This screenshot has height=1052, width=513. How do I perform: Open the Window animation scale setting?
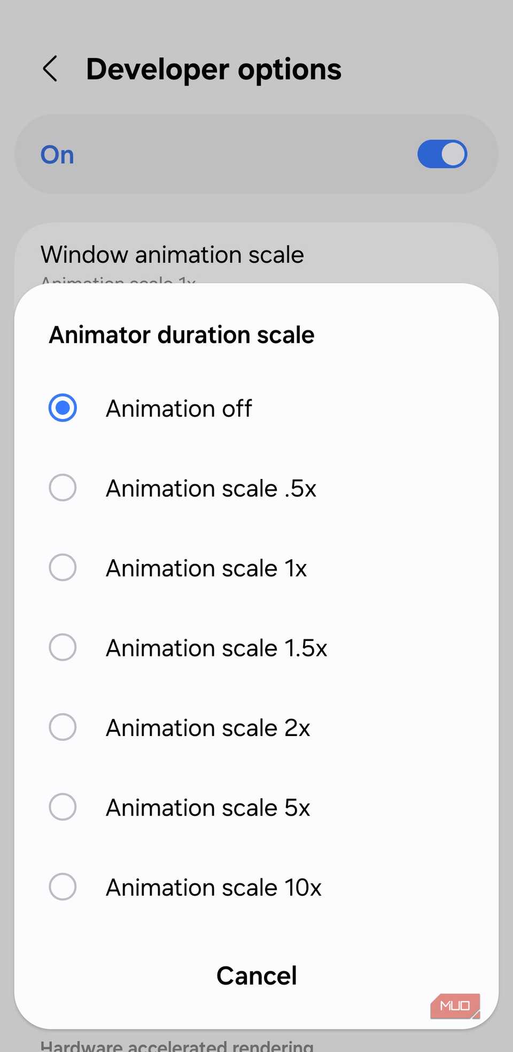[x=172, y=255]
